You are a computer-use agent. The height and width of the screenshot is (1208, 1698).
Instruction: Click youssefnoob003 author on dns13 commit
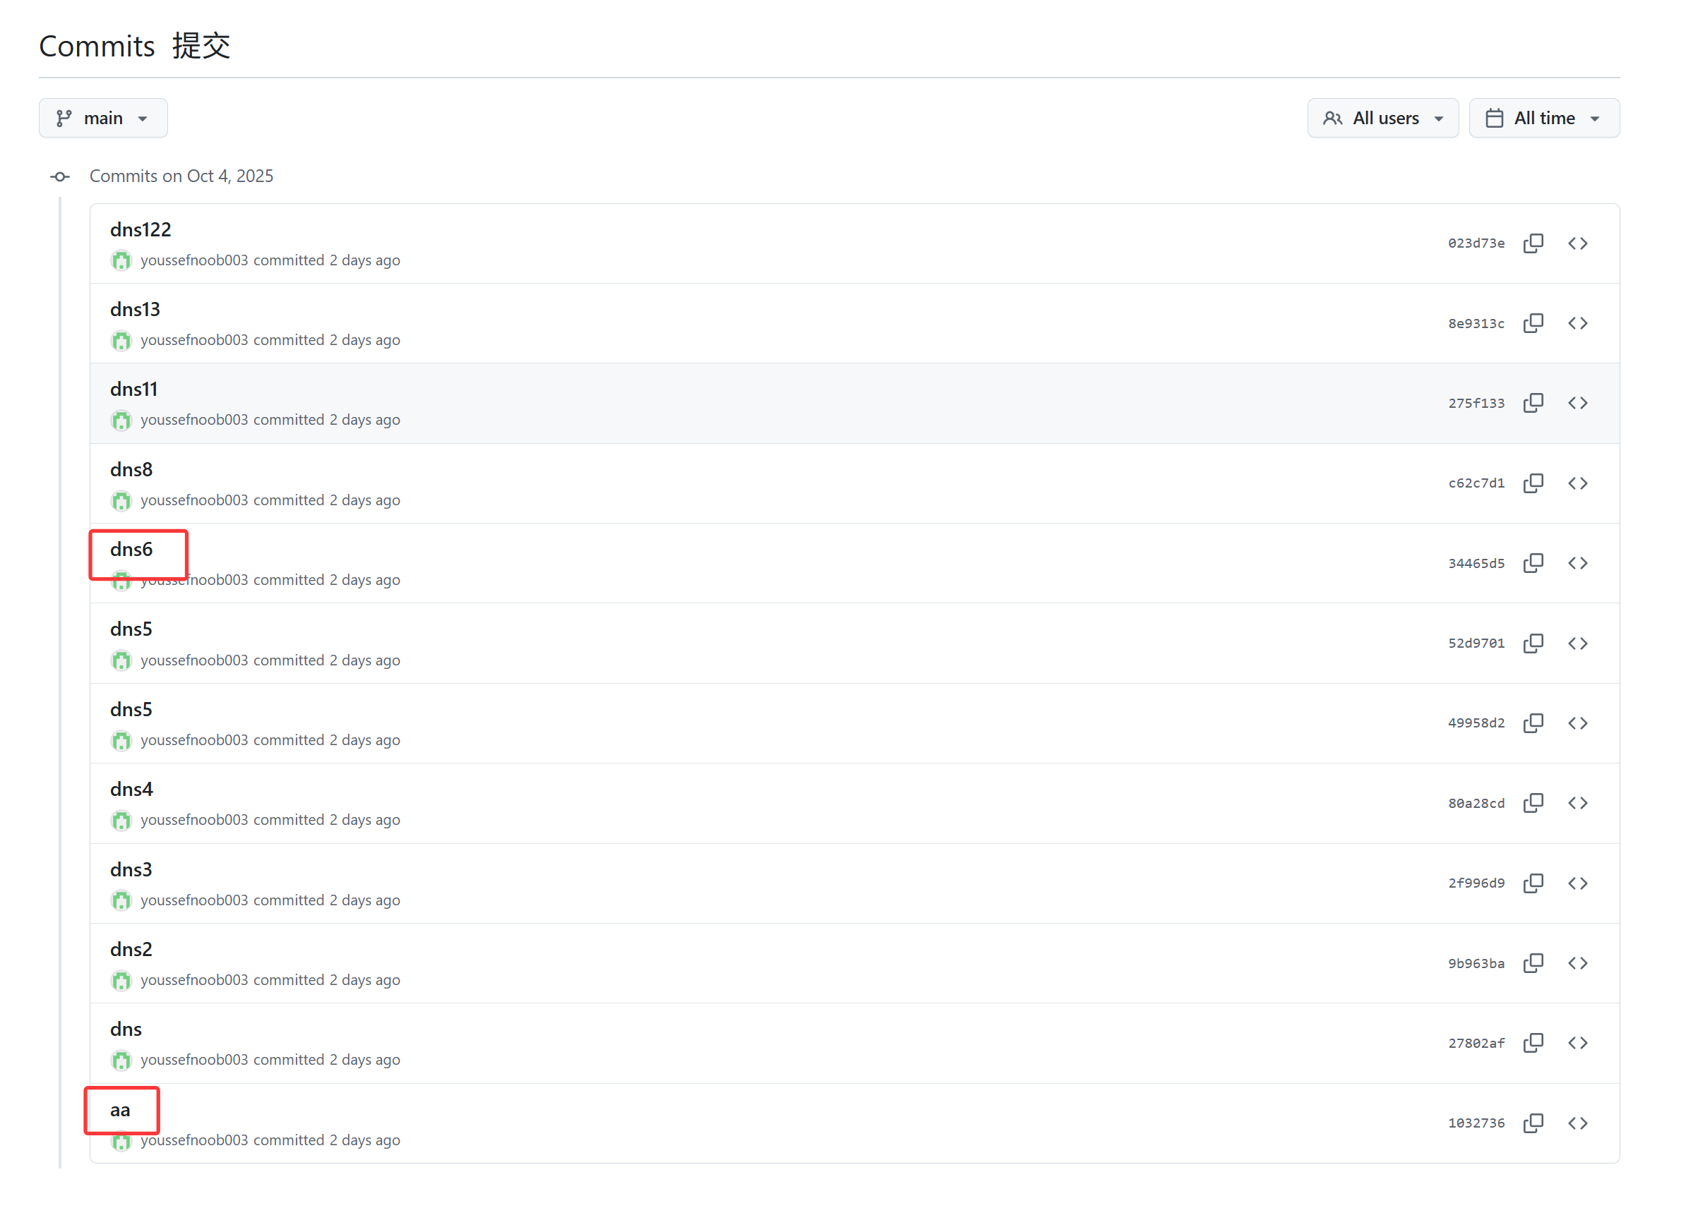[193, 340]
